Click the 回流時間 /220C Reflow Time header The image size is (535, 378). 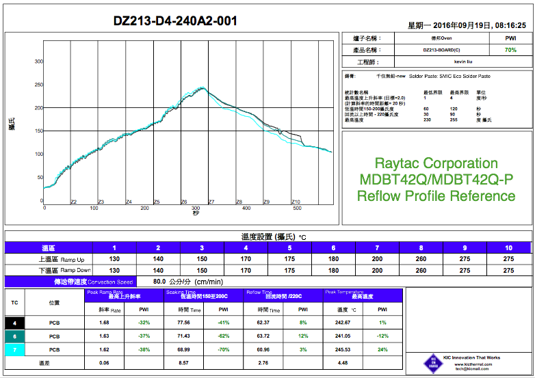(283, 295)
